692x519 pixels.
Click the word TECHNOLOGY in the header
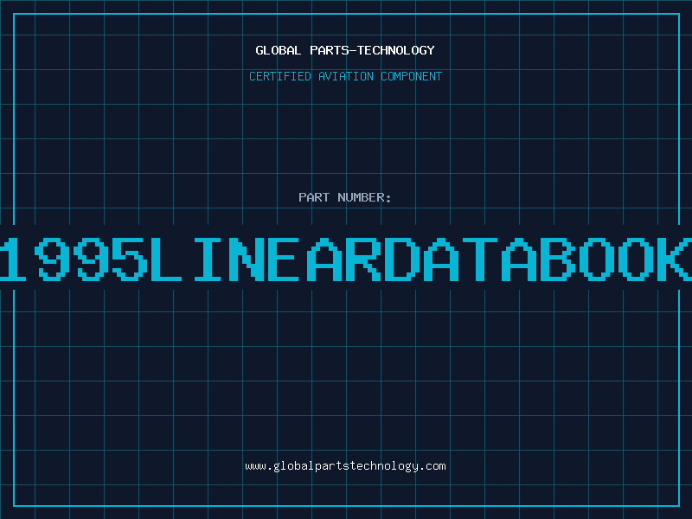coord(396,50)
